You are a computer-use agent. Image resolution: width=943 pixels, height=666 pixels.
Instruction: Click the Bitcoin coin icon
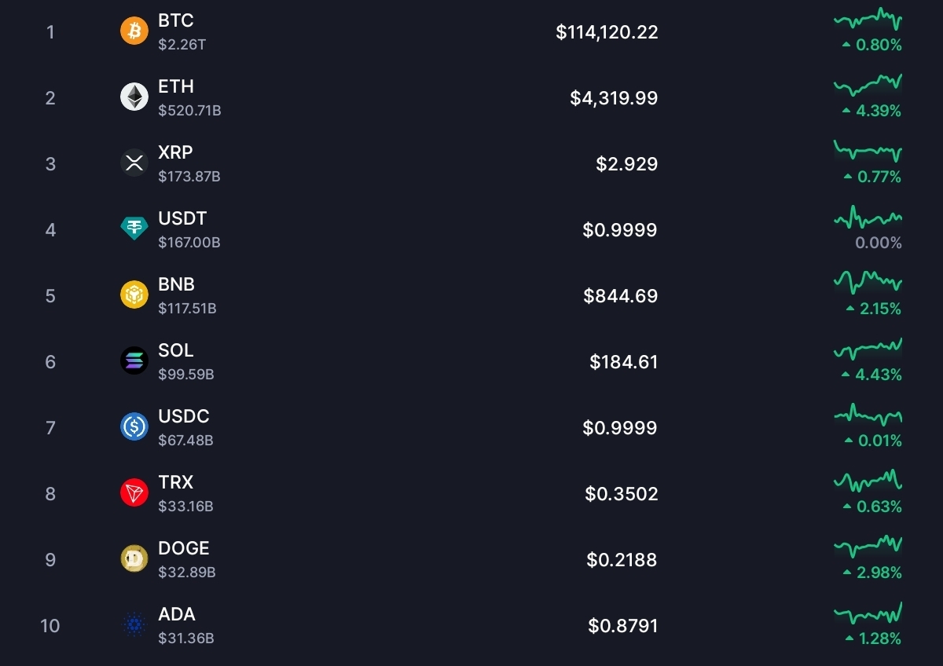[x=134, y=31]
